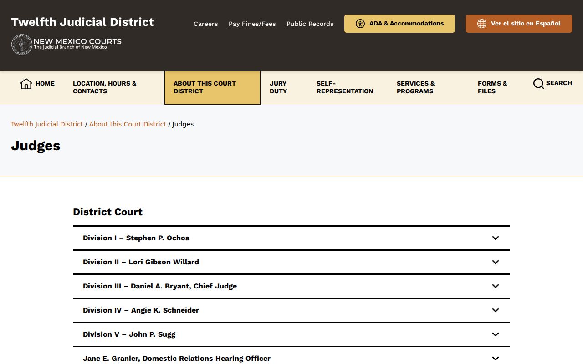
Task: Open the Self-Representation menu
Action: tap(345, 87)
